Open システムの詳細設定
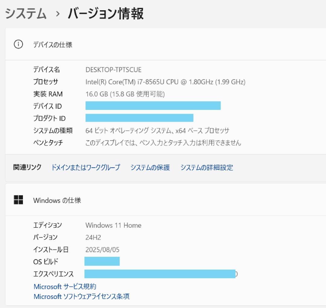326x308 pixels. point(206,167)
